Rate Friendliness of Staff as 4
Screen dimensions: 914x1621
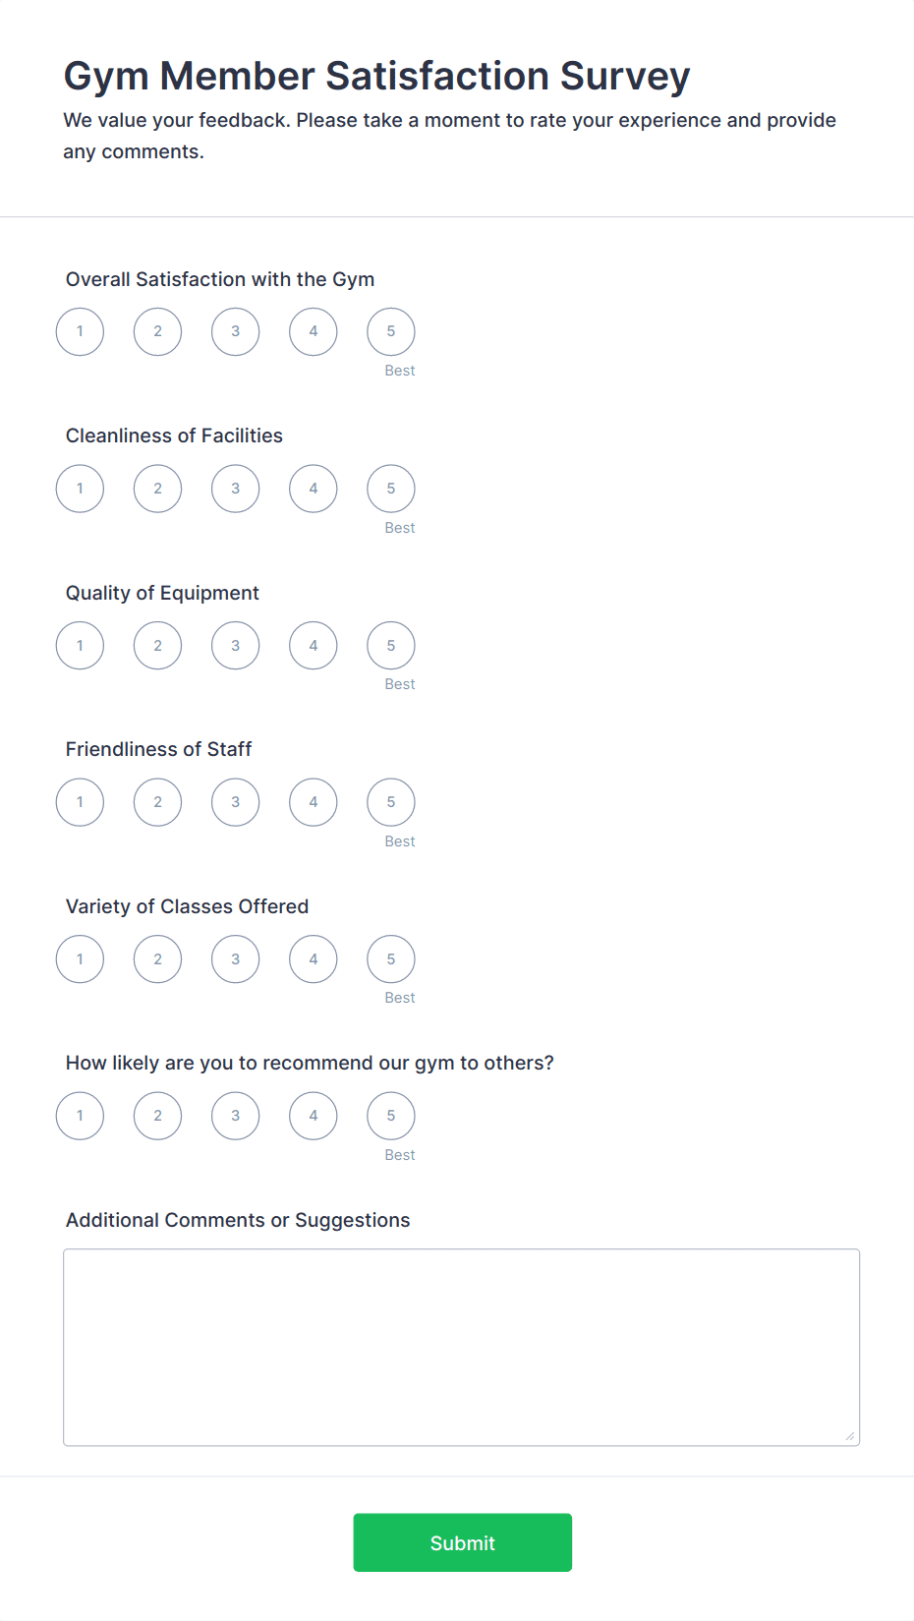(313, 801)
